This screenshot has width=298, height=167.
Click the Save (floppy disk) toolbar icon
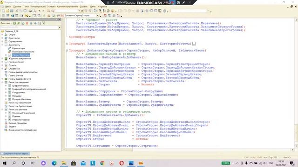(12, 11)
